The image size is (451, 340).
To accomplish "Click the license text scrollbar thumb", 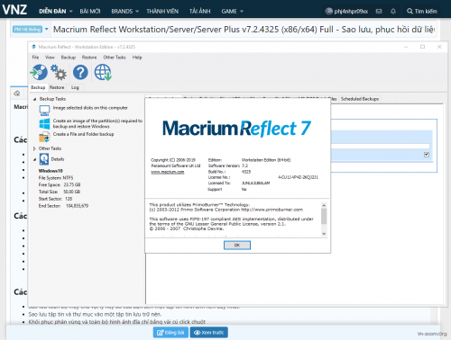I will pyautogui.click(x=324, y=216).
